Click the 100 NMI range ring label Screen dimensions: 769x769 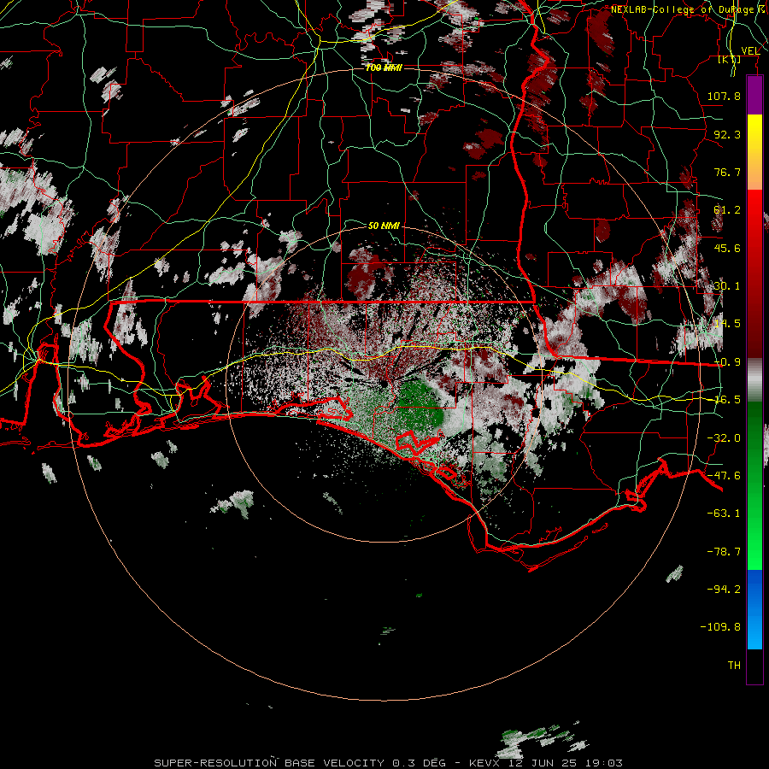[384, 68]
